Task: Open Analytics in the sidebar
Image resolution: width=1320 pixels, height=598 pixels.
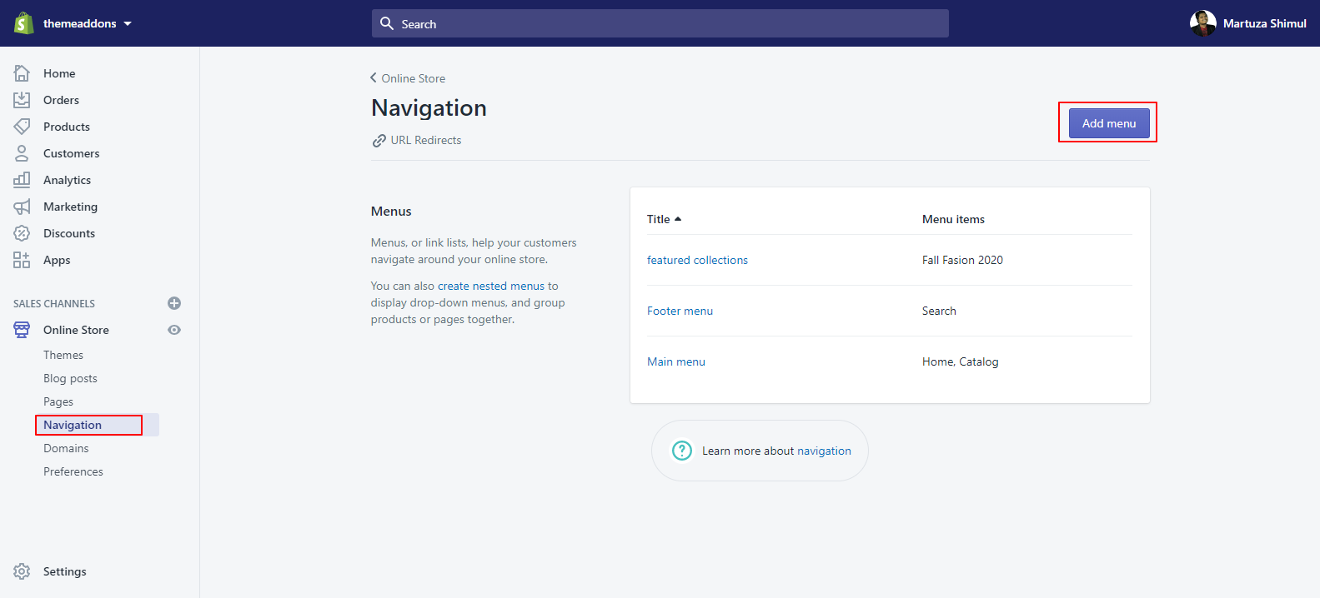Action: (x=67, y=180)
